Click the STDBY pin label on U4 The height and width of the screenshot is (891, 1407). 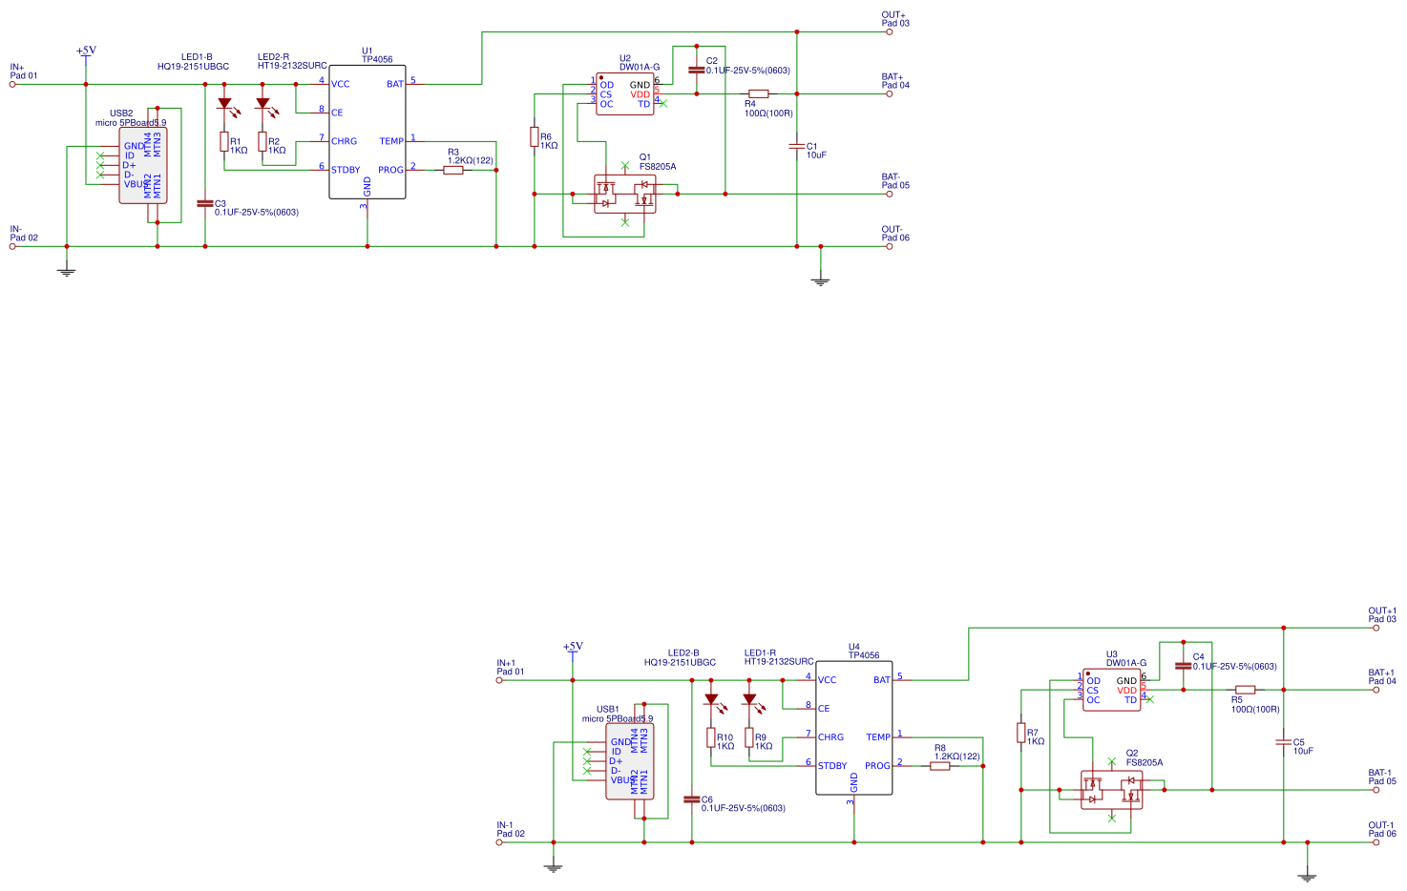832,766
